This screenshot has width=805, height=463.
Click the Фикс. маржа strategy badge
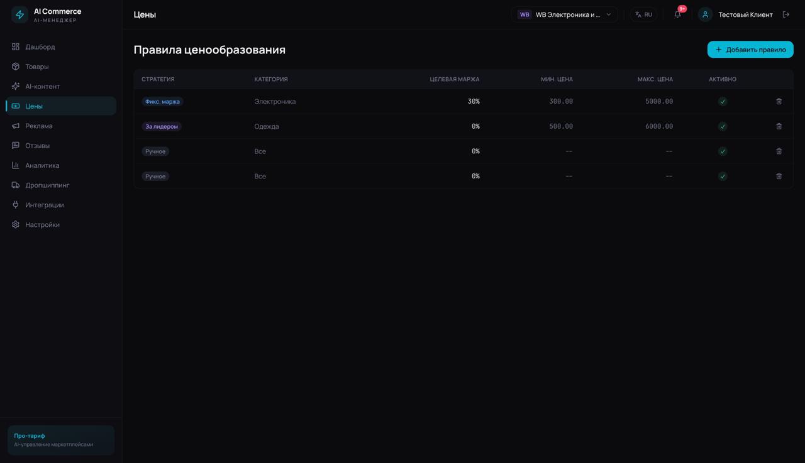click(162, 101)
